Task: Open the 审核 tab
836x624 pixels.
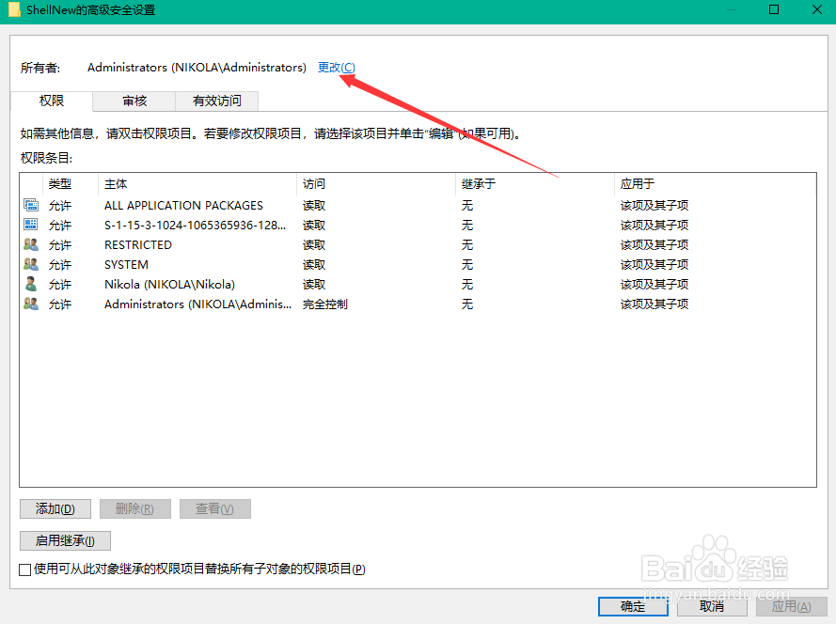Action: tap(134, 101)
